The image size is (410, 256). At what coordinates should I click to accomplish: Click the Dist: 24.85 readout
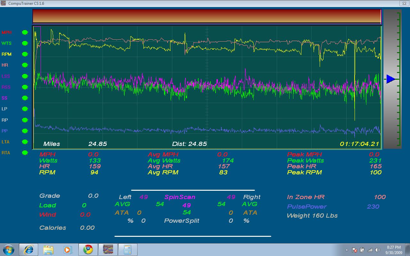pyautogui.click(x=189, y=144)
